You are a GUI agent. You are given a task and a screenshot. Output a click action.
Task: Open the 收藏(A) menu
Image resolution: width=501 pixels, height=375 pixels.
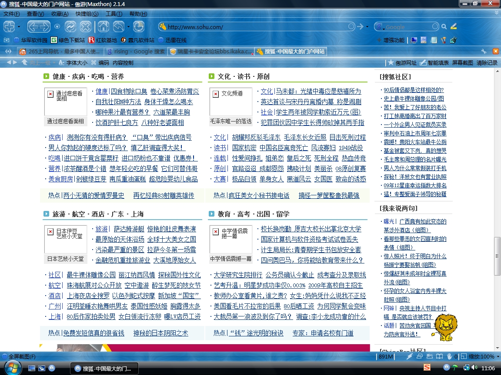(60, 14)
